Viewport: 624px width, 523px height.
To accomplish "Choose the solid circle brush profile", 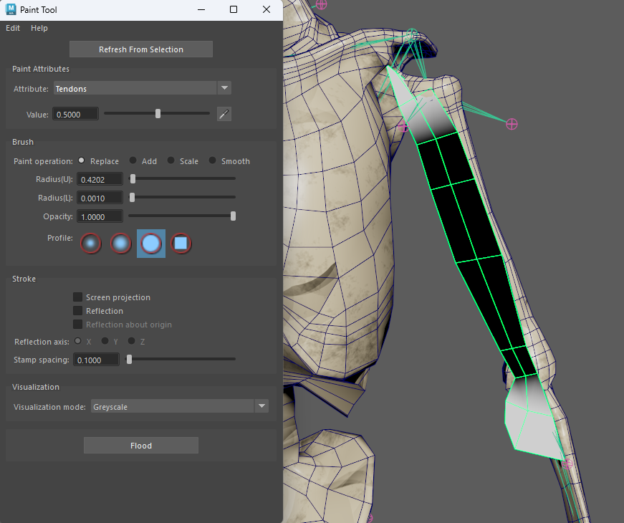I will [x=151, y=244].
